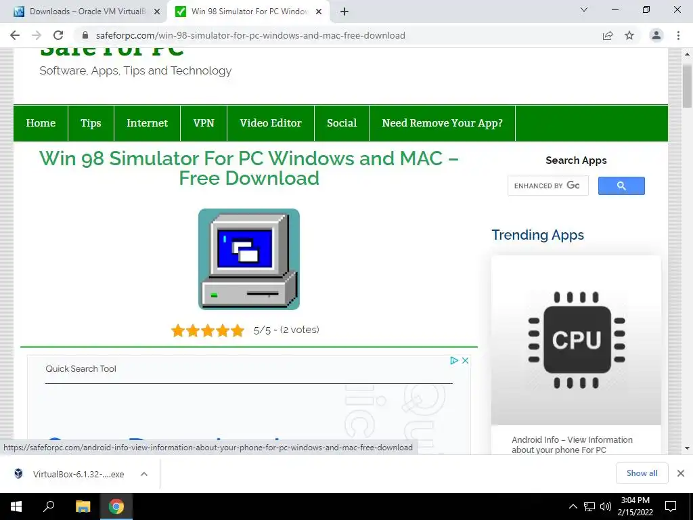Click the page scrollbar down arrow
This screenshot has width=693, height=520.
[x=687, y=448]
